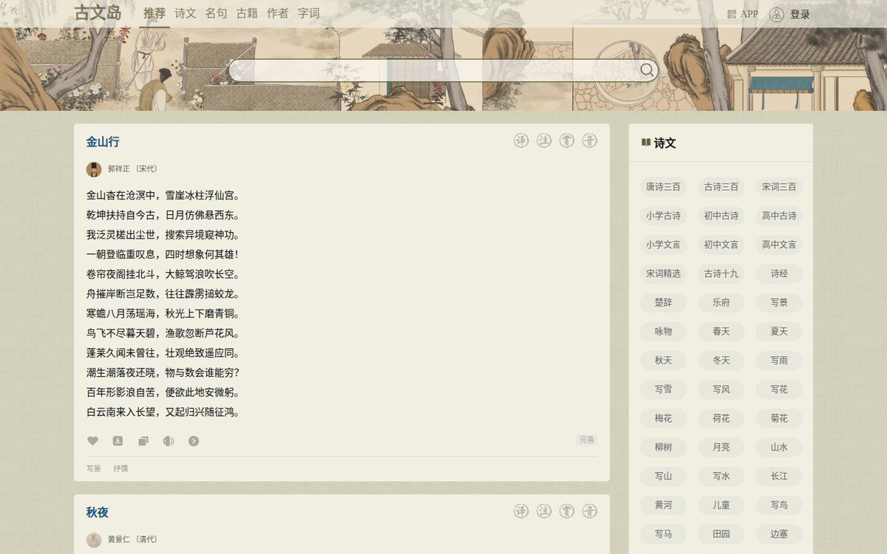Click the login user avatar icon
This screenshot has height=554, width=887.
(777, 14)
